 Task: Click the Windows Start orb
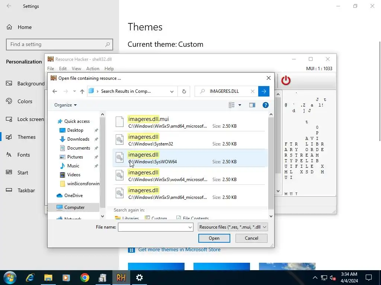pyautogui.click(x=10, y=278)
